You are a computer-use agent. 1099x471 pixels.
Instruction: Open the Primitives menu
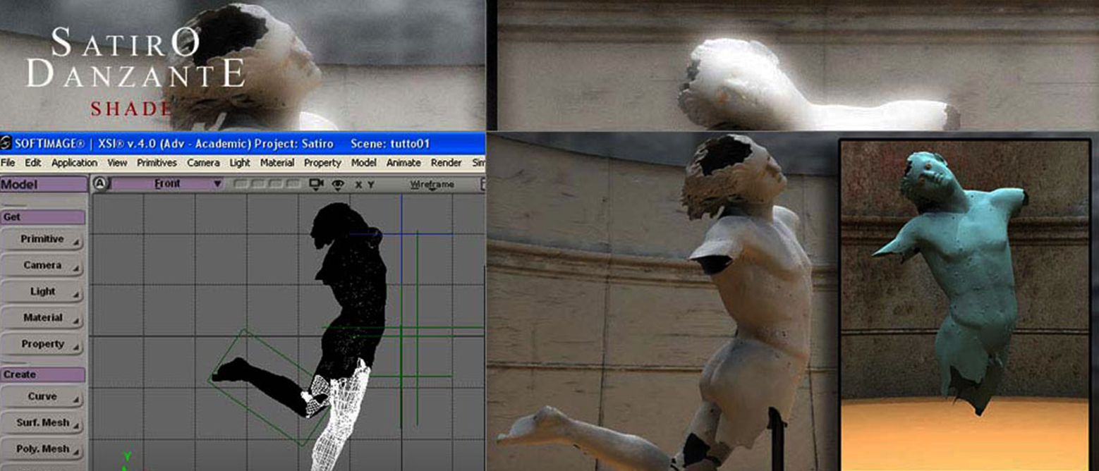157,163
